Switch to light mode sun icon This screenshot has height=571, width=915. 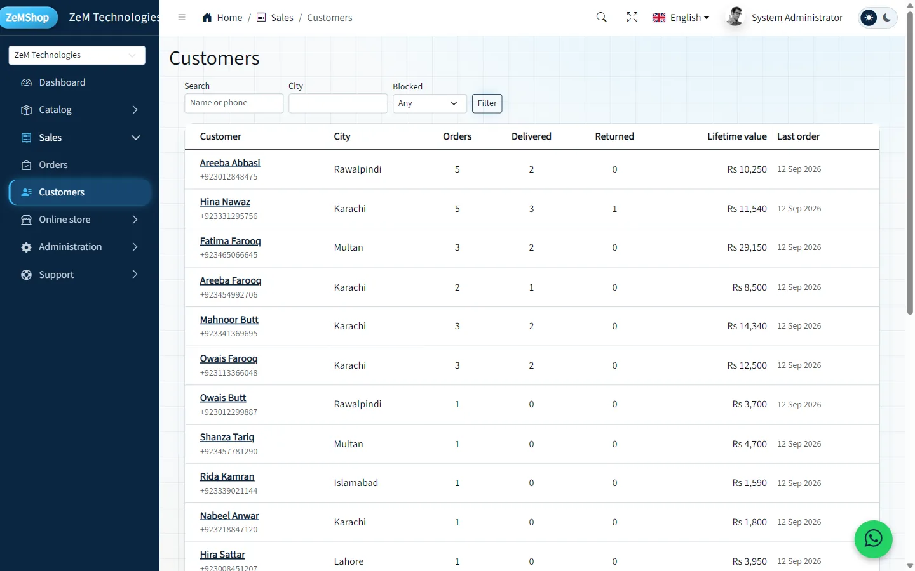tap(869, 18)
